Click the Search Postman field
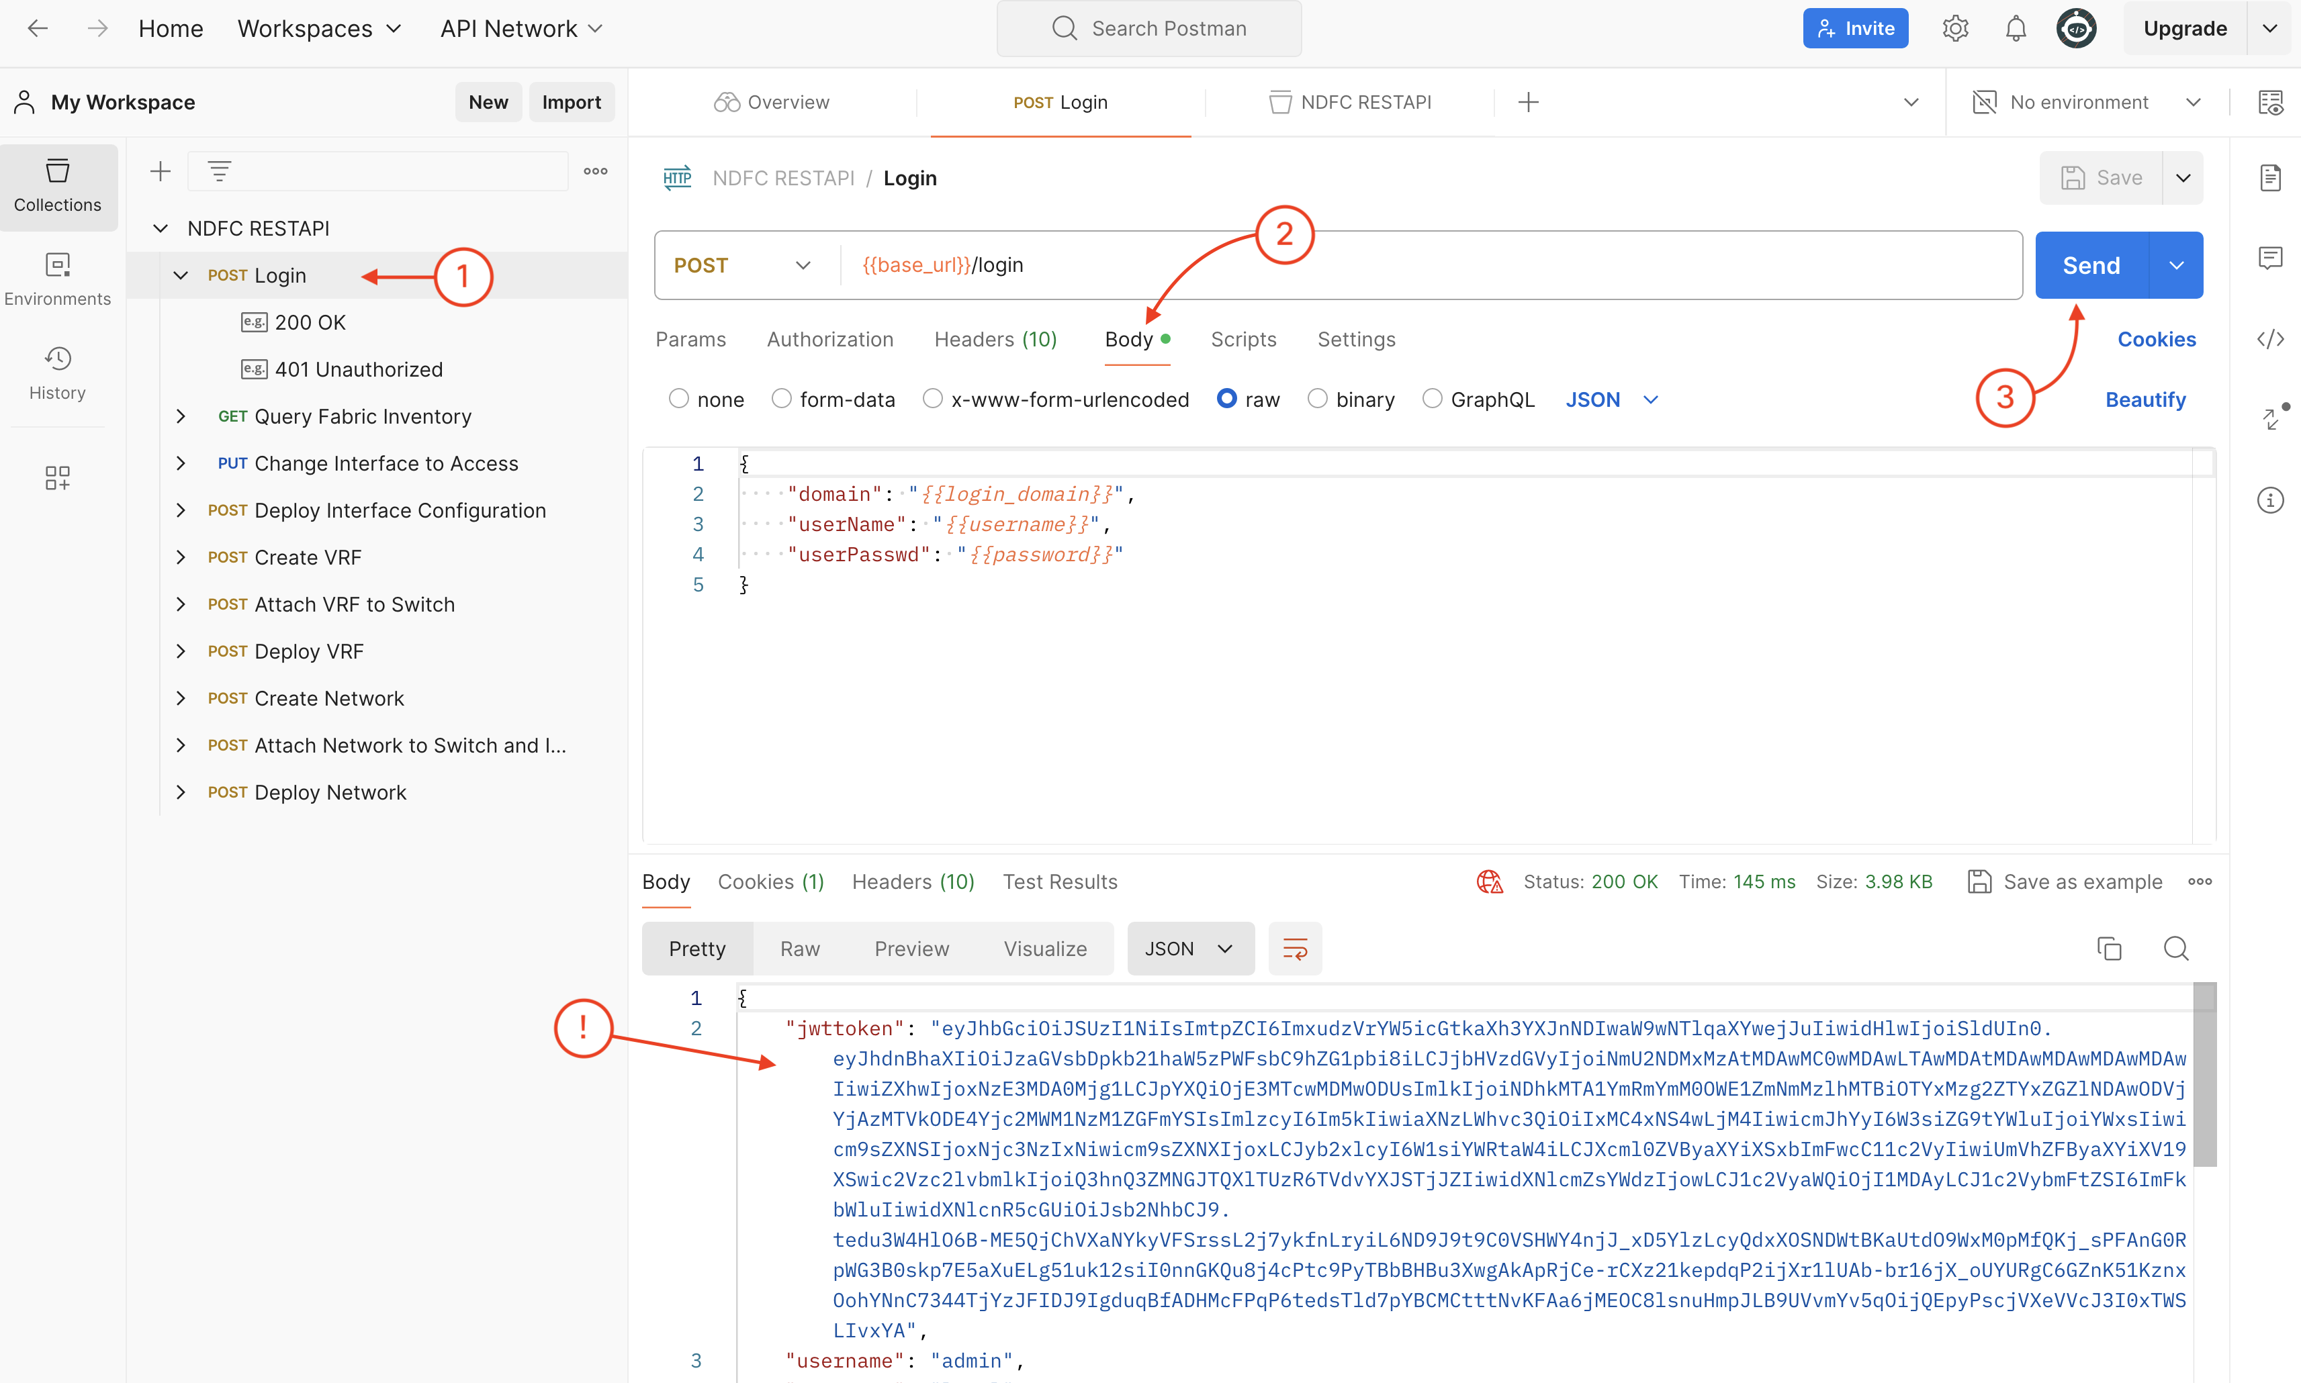This screenshot has width=2301, height=1383. pyautogui.click(x=1148, y=28)
